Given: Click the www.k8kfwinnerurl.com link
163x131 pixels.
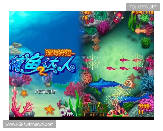Looking at the screenshot, I should click(29, 124).
